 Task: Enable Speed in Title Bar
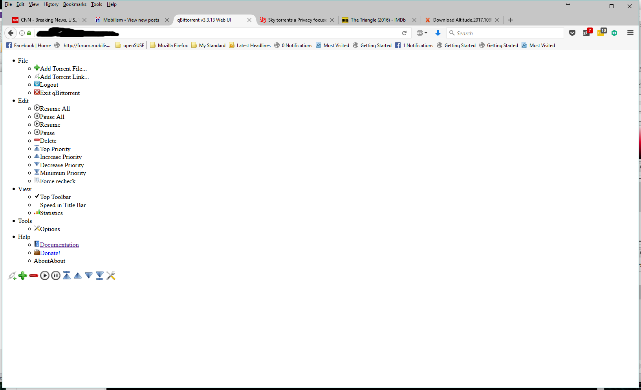[x=62, y=205]
